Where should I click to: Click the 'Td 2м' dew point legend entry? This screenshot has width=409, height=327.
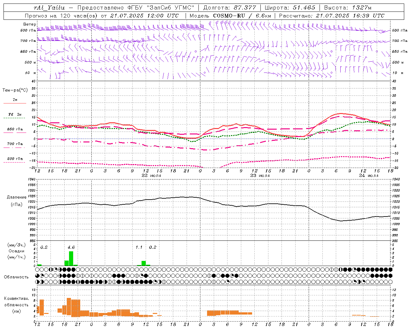point(15,114)
